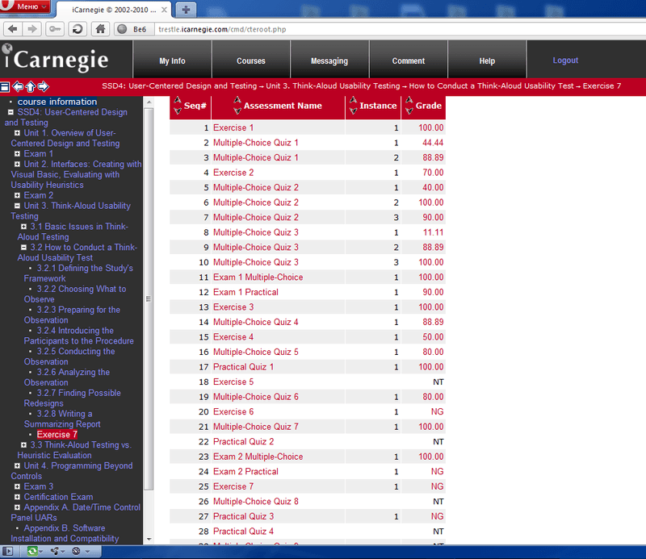Image resolution: width=646 pixels, height=559 pixels.
Task: Sort the Seq# column ascending
Action: click(x=178, y=100)
